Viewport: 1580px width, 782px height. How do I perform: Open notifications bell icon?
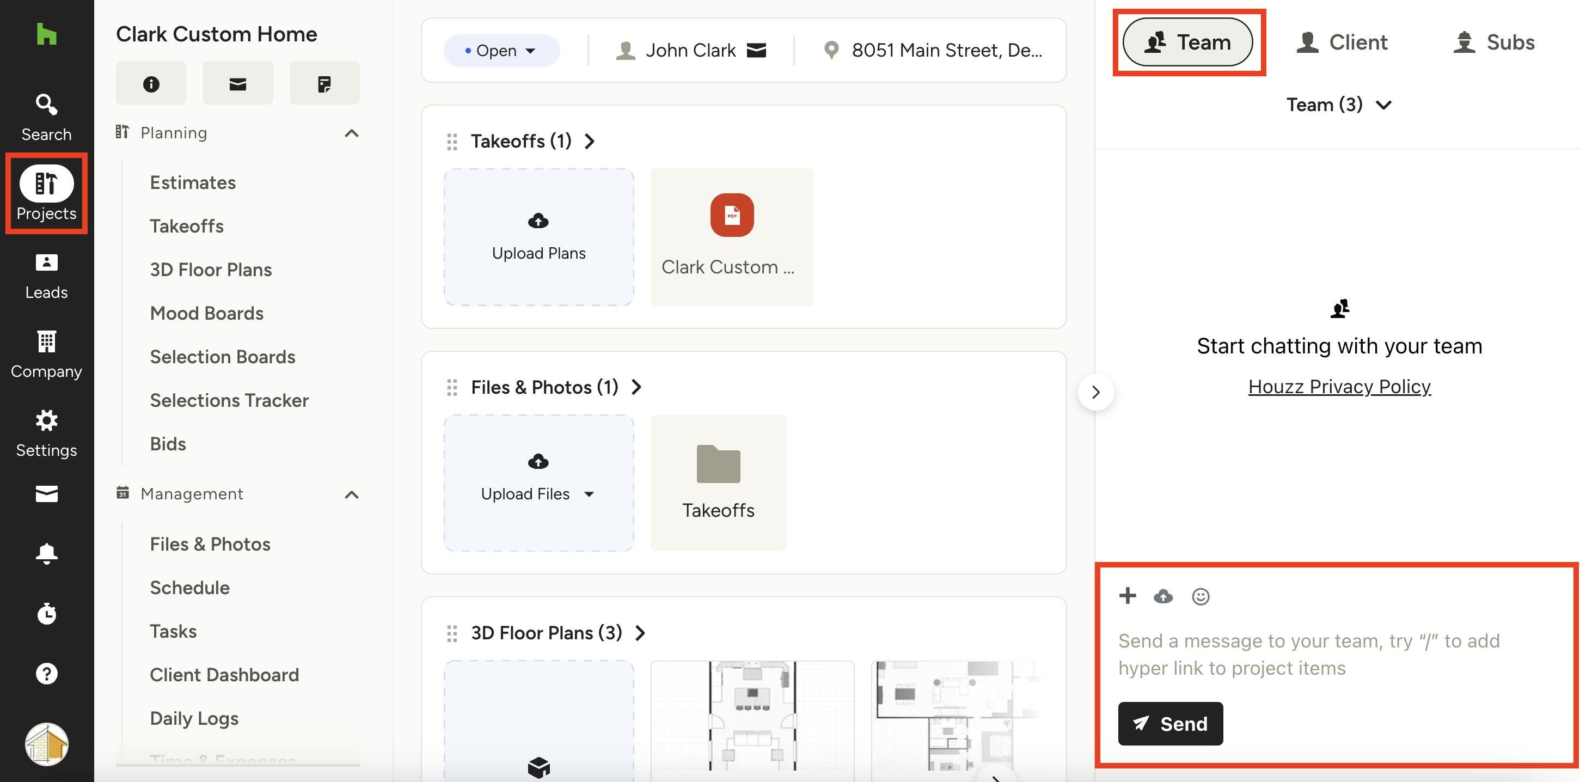point(47,553)
